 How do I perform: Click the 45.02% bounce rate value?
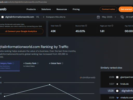coord(80,31)
